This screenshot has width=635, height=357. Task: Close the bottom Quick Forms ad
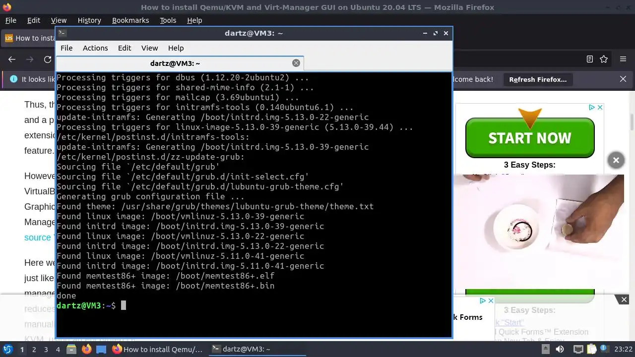click(491, 300)
